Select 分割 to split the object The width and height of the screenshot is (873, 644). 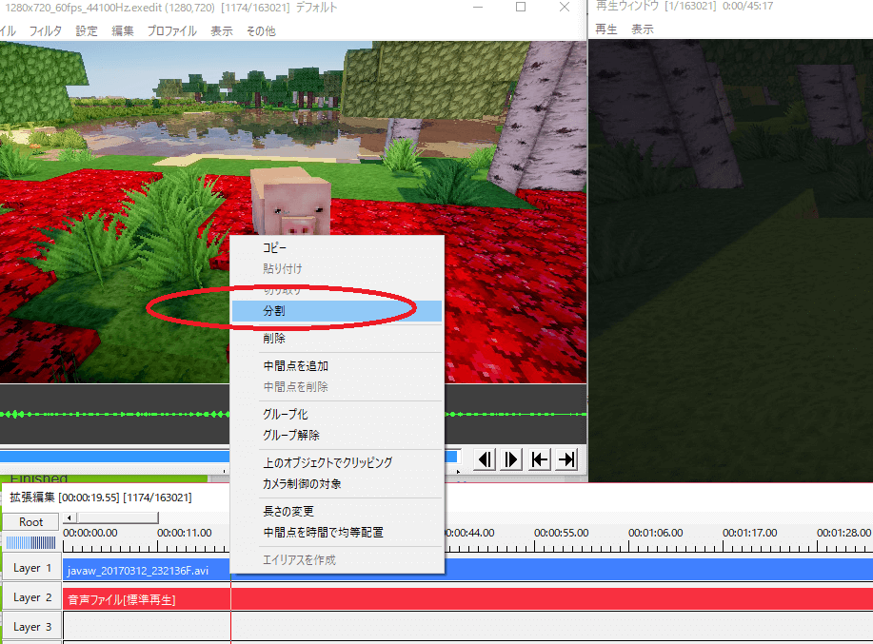337,311
